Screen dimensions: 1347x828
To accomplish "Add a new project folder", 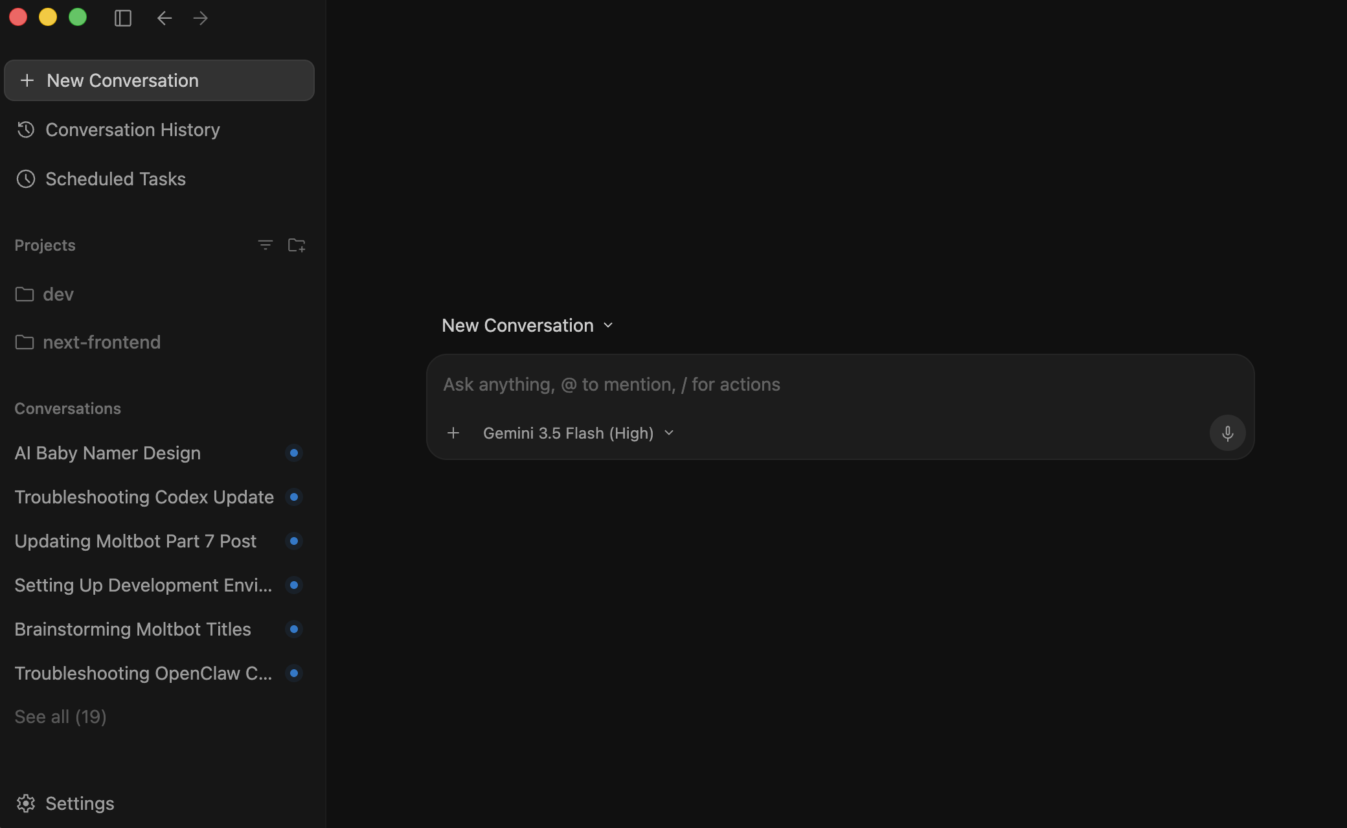I will tap(297, 245).
